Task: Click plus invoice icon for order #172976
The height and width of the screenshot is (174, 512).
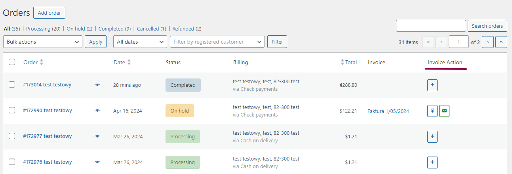Action: point(432,162)
